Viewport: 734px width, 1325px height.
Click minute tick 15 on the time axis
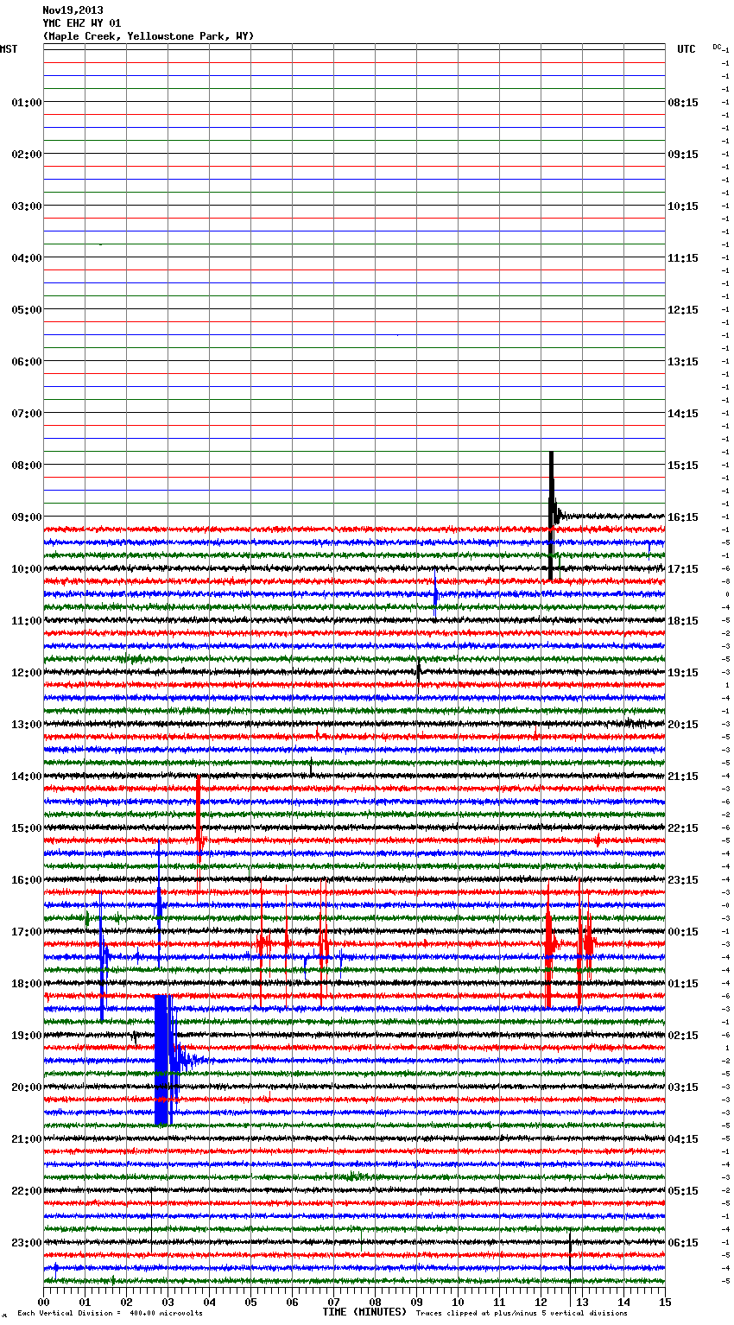point(665,1302)
